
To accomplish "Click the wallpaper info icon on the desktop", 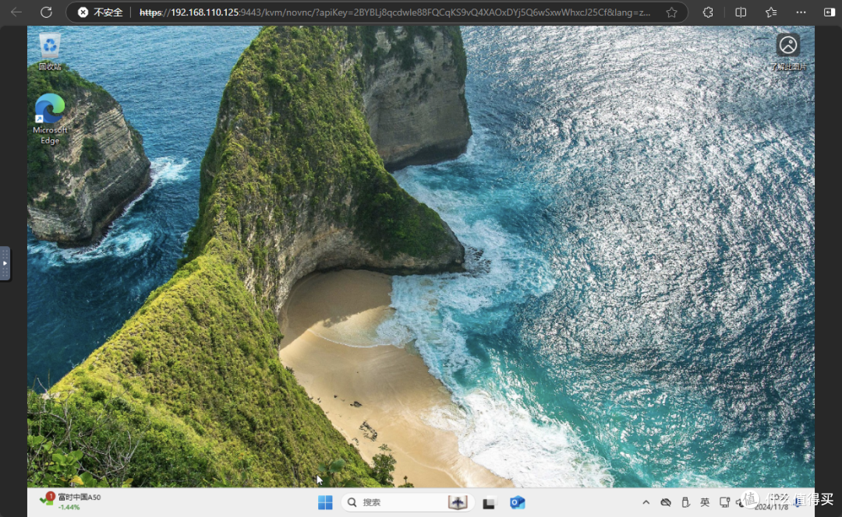I will coord(787,52).
